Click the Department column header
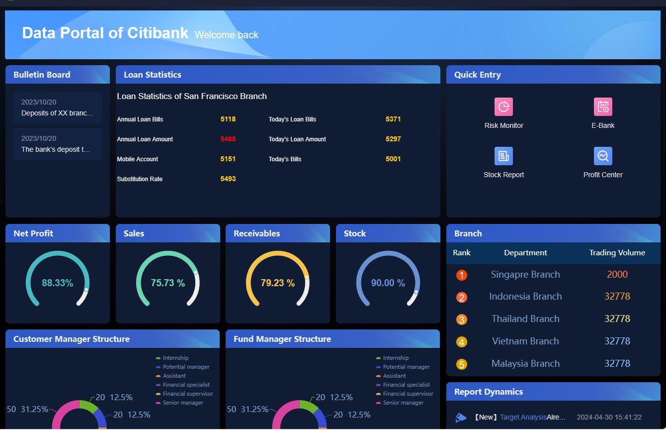Screen dimensions: 666x430 pos(525,253)
